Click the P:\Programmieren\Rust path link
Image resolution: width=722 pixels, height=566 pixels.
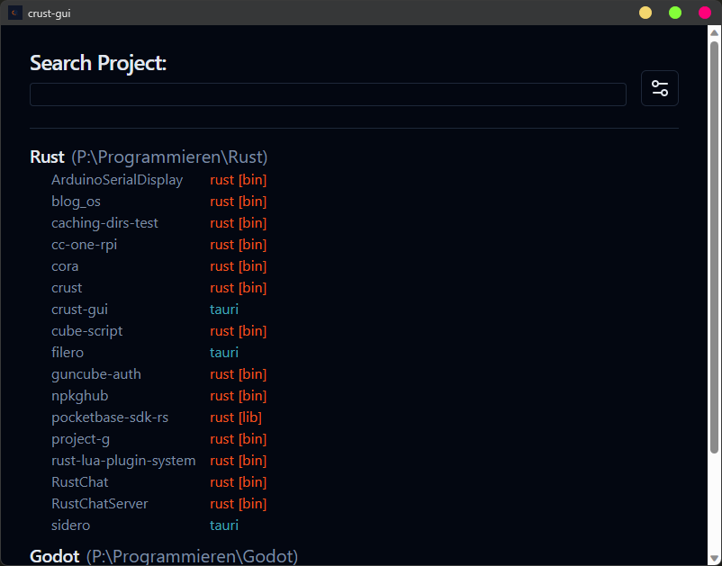(168, 156)
